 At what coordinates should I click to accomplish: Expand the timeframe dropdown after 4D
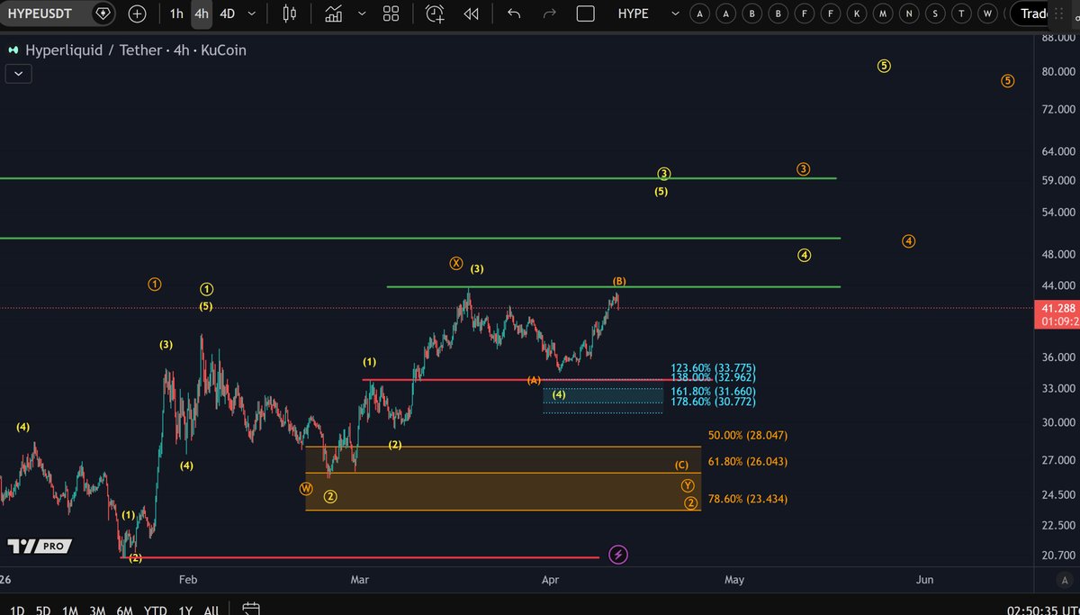[x=251, y=14]
